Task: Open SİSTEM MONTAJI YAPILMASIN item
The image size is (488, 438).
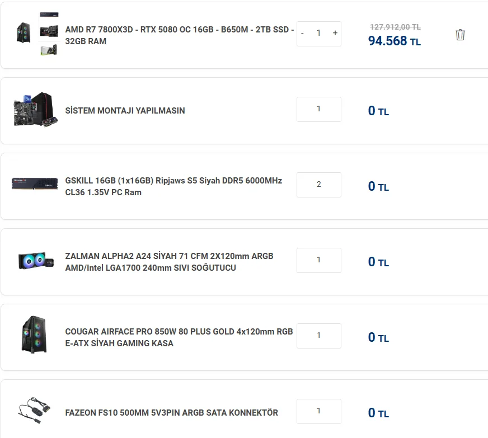Action: (125, 111)
